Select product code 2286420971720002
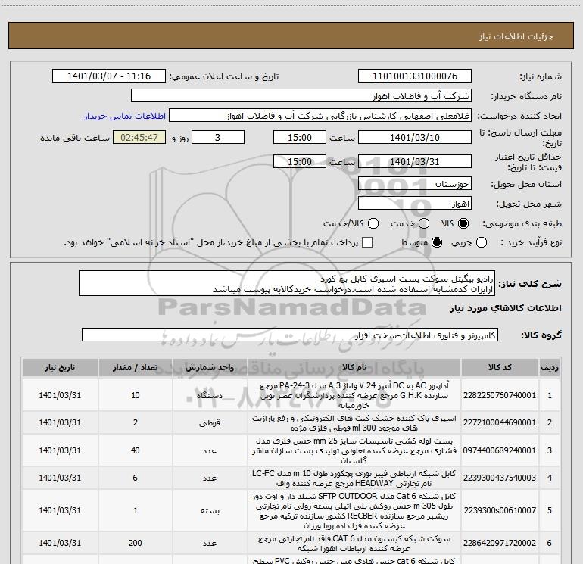The width and height of the screenshot is (583, 564). point(500,543)
